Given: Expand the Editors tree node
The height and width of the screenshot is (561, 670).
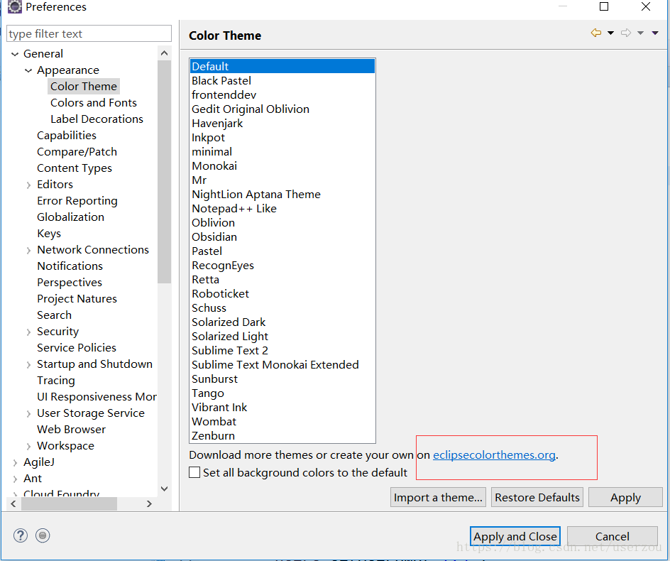Looking at the screenshot, I should tap(28, 185).
